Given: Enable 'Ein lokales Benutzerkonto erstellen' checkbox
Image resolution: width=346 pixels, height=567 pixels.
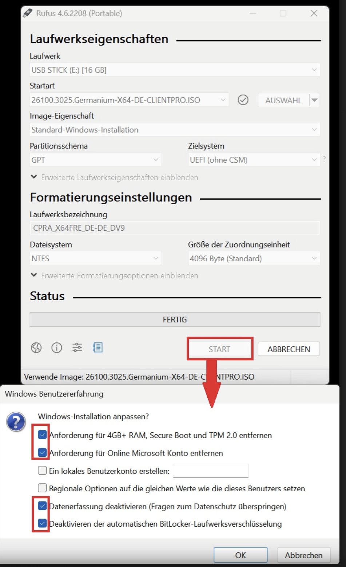Looking at the screenshot, I should [x=43, y=471].
